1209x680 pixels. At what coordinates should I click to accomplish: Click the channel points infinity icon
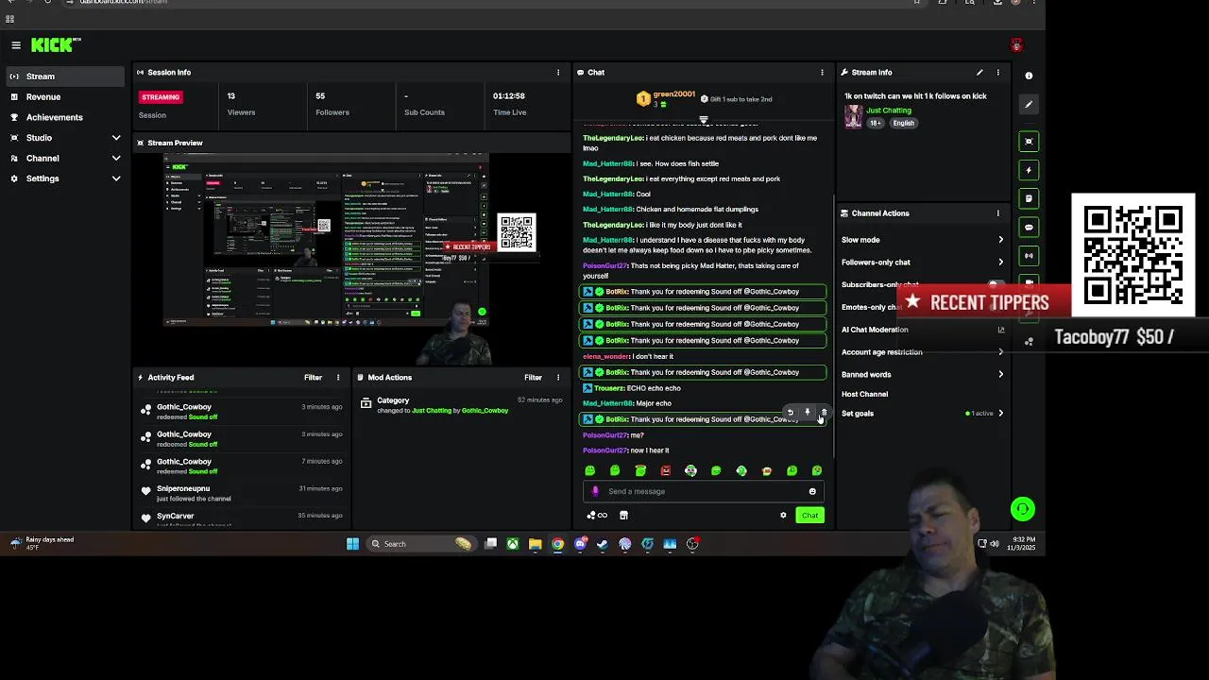coord(597,515)
